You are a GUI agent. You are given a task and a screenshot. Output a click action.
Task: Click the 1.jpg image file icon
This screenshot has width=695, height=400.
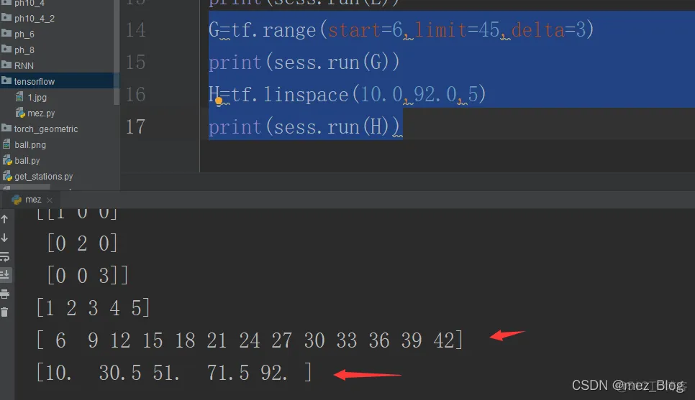pyautogui.click(x=19, y=97)
